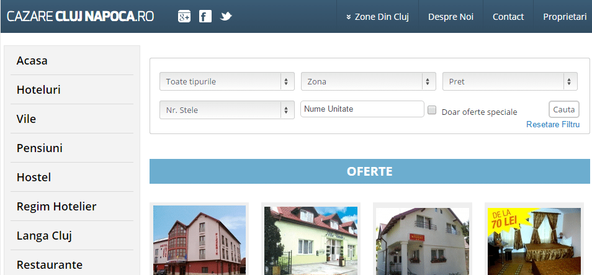The width and height of the screenshot is (592, 275).
Task: Click the Cazare Cluj Napoca site logo
Action: [81, 17]
